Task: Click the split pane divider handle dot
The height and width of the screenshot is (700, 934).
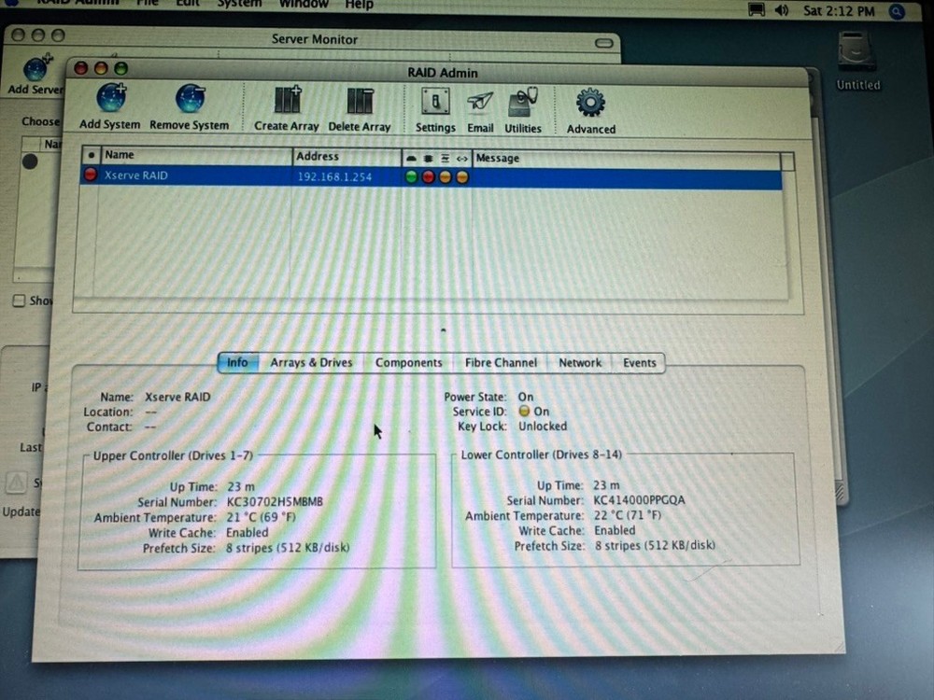Action: (443, 329)
